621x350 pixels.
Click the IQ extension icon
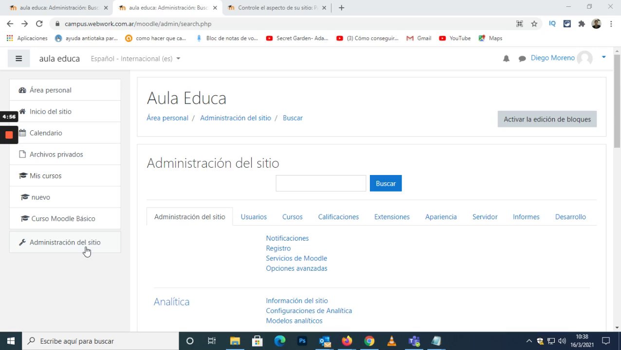pos(552,23)
